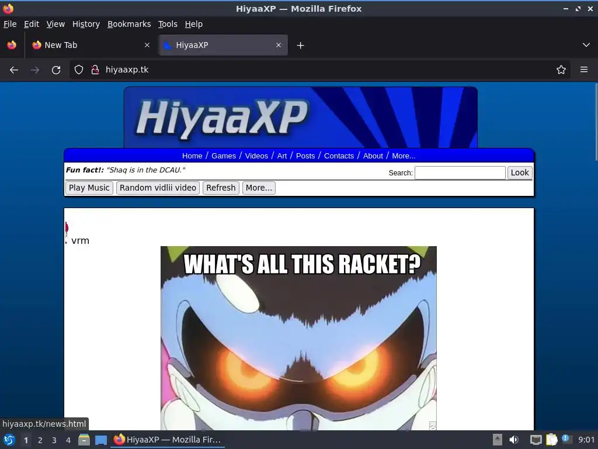Image resolution: width=598 pixels, height=449 pixels.
Task: Click the disabled forward navigation arrow
Action: (x=34, y=70)
